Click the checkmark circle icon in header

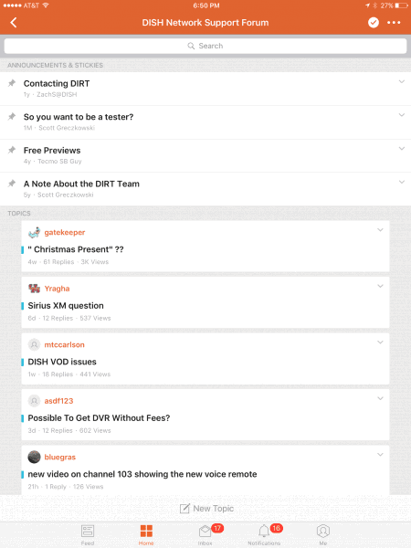pyautogui.click(x=374, y=23)
